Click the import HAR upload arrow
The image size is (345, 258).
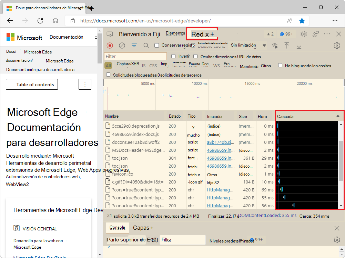286,46
